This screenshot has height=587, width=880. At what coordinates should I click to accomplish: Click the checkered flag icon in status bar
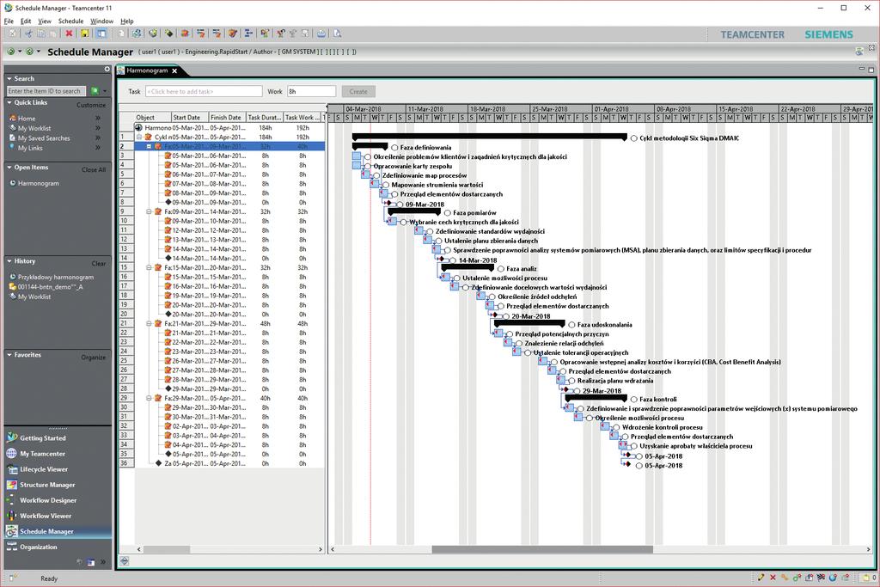[821, 578]
